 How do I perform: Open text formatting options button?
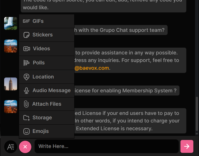[x=11, y=147]
